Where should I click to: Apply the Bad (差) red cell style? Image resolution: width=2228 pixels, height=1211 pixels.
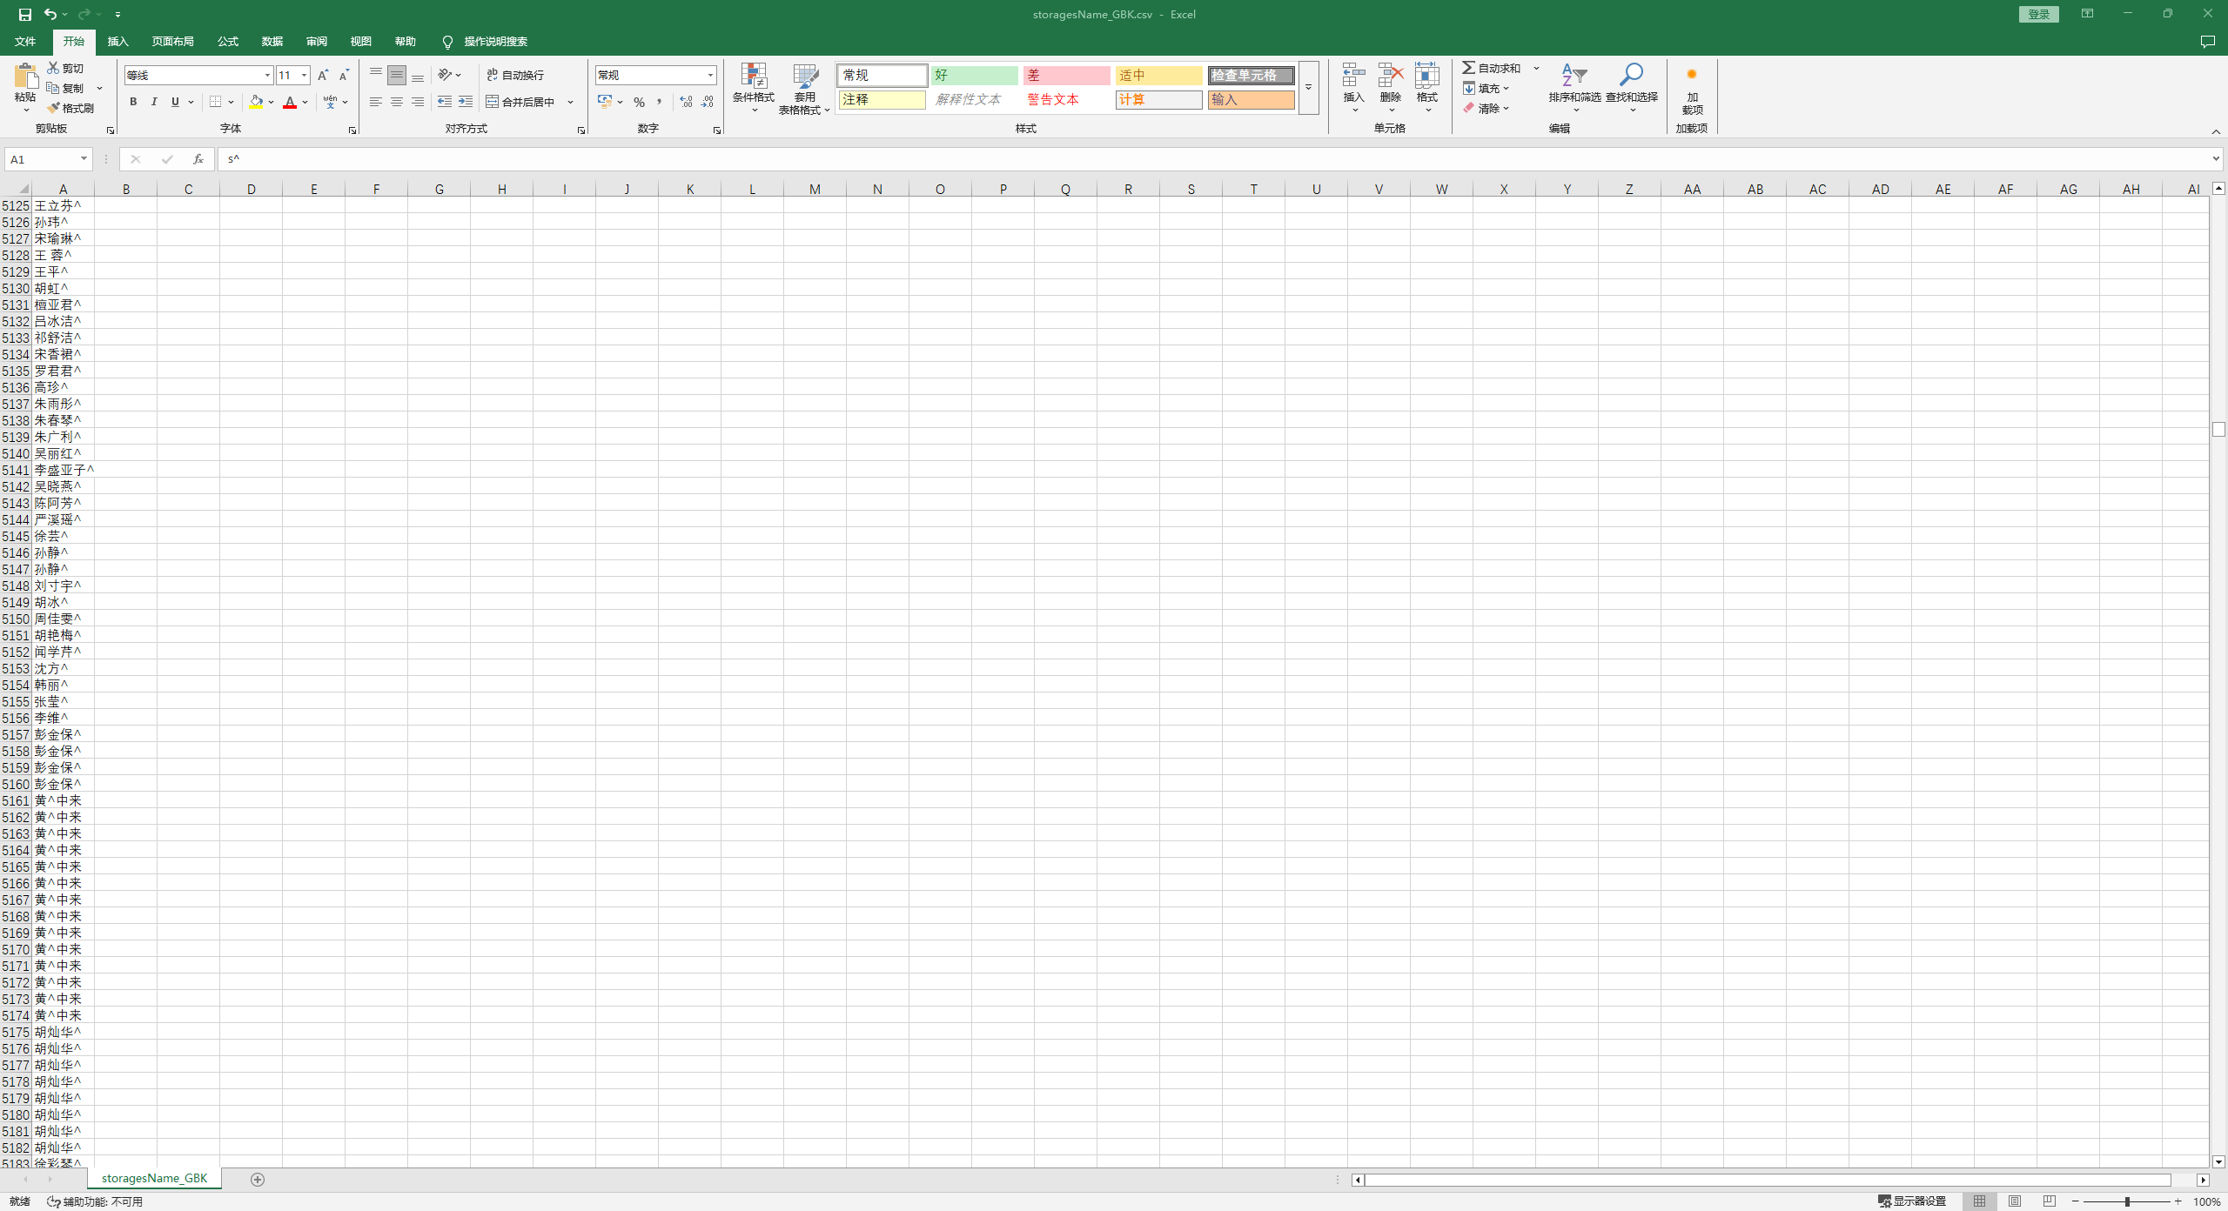point(1066,75)
